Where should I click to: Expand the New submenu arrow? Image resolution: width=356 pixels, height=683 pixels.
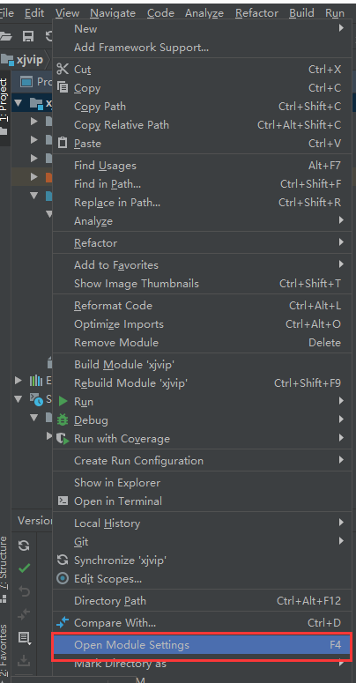coord(341,29)
